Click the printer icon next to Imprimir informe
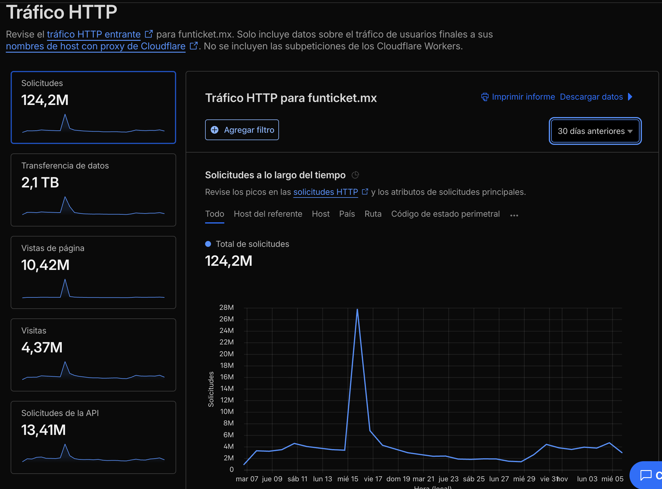The width and height of the screenshot is (662, 489). pyautogui.click(x=485, y=97)
